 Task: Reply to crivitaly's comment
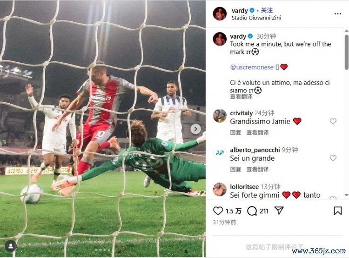235,132
